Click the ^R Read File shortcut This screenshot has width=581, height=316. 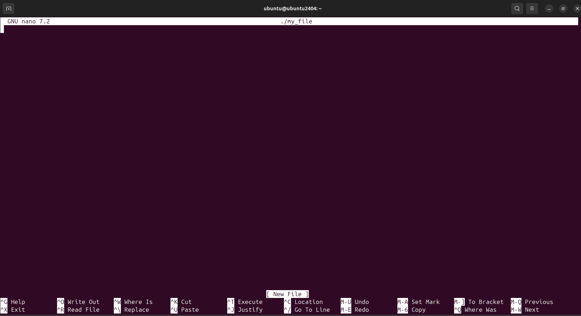78,310
